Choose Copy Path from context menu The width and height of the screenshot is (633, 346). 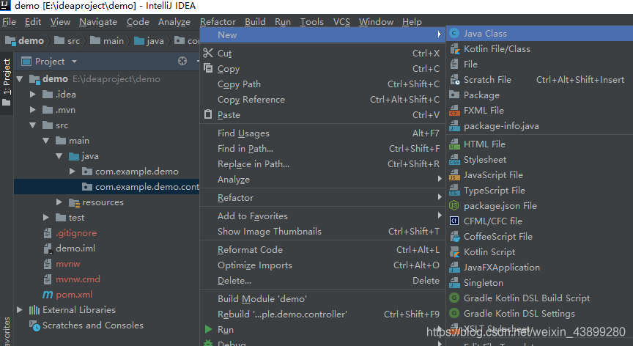point(322,84)
